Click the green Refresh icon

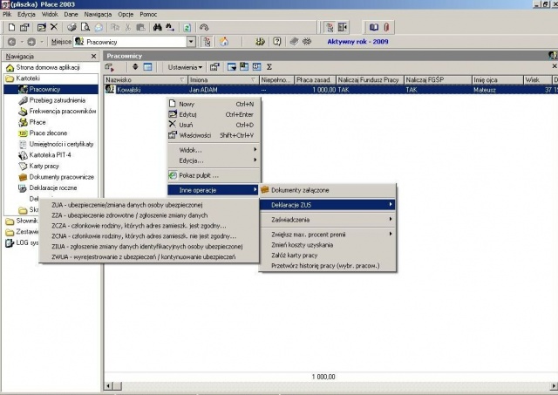[x=187, y=27]
